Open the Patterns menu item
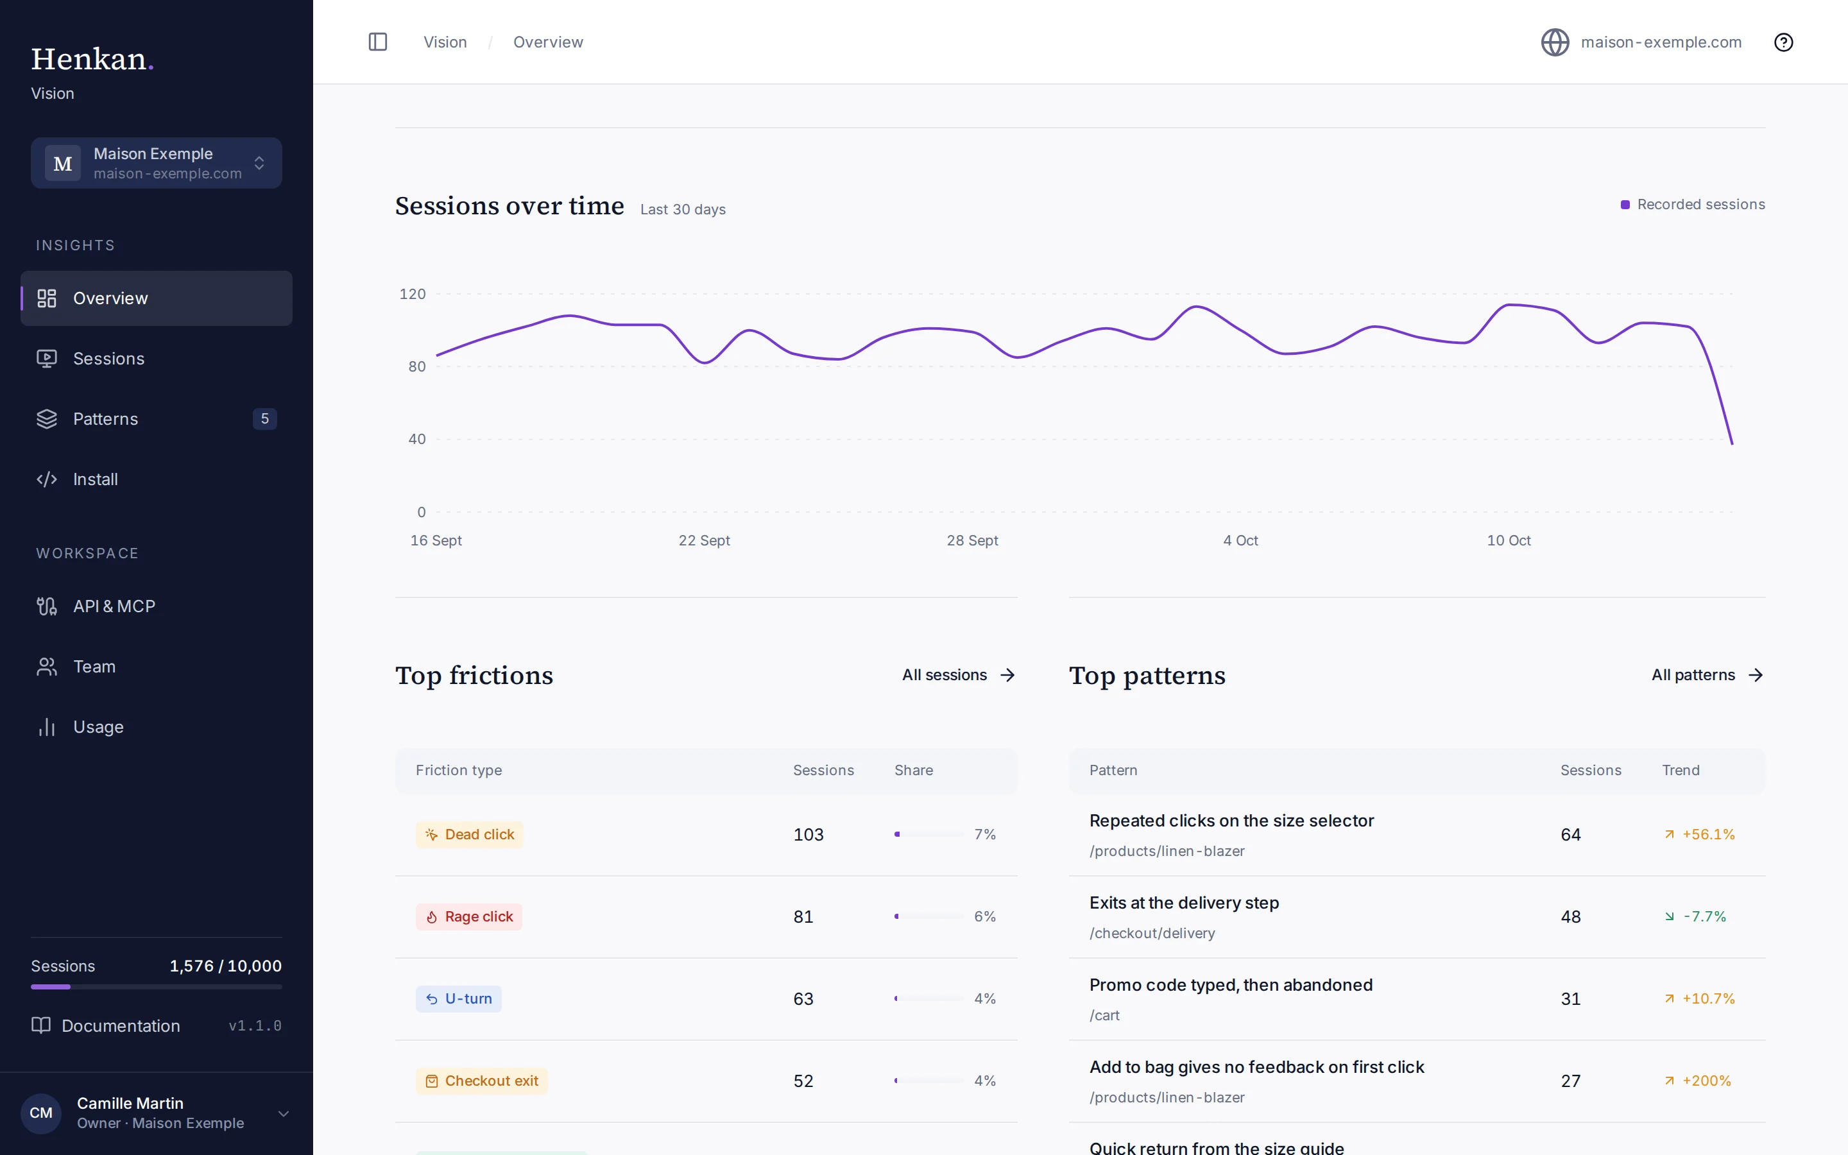1848x1155 pixels. tap(157, 418)
